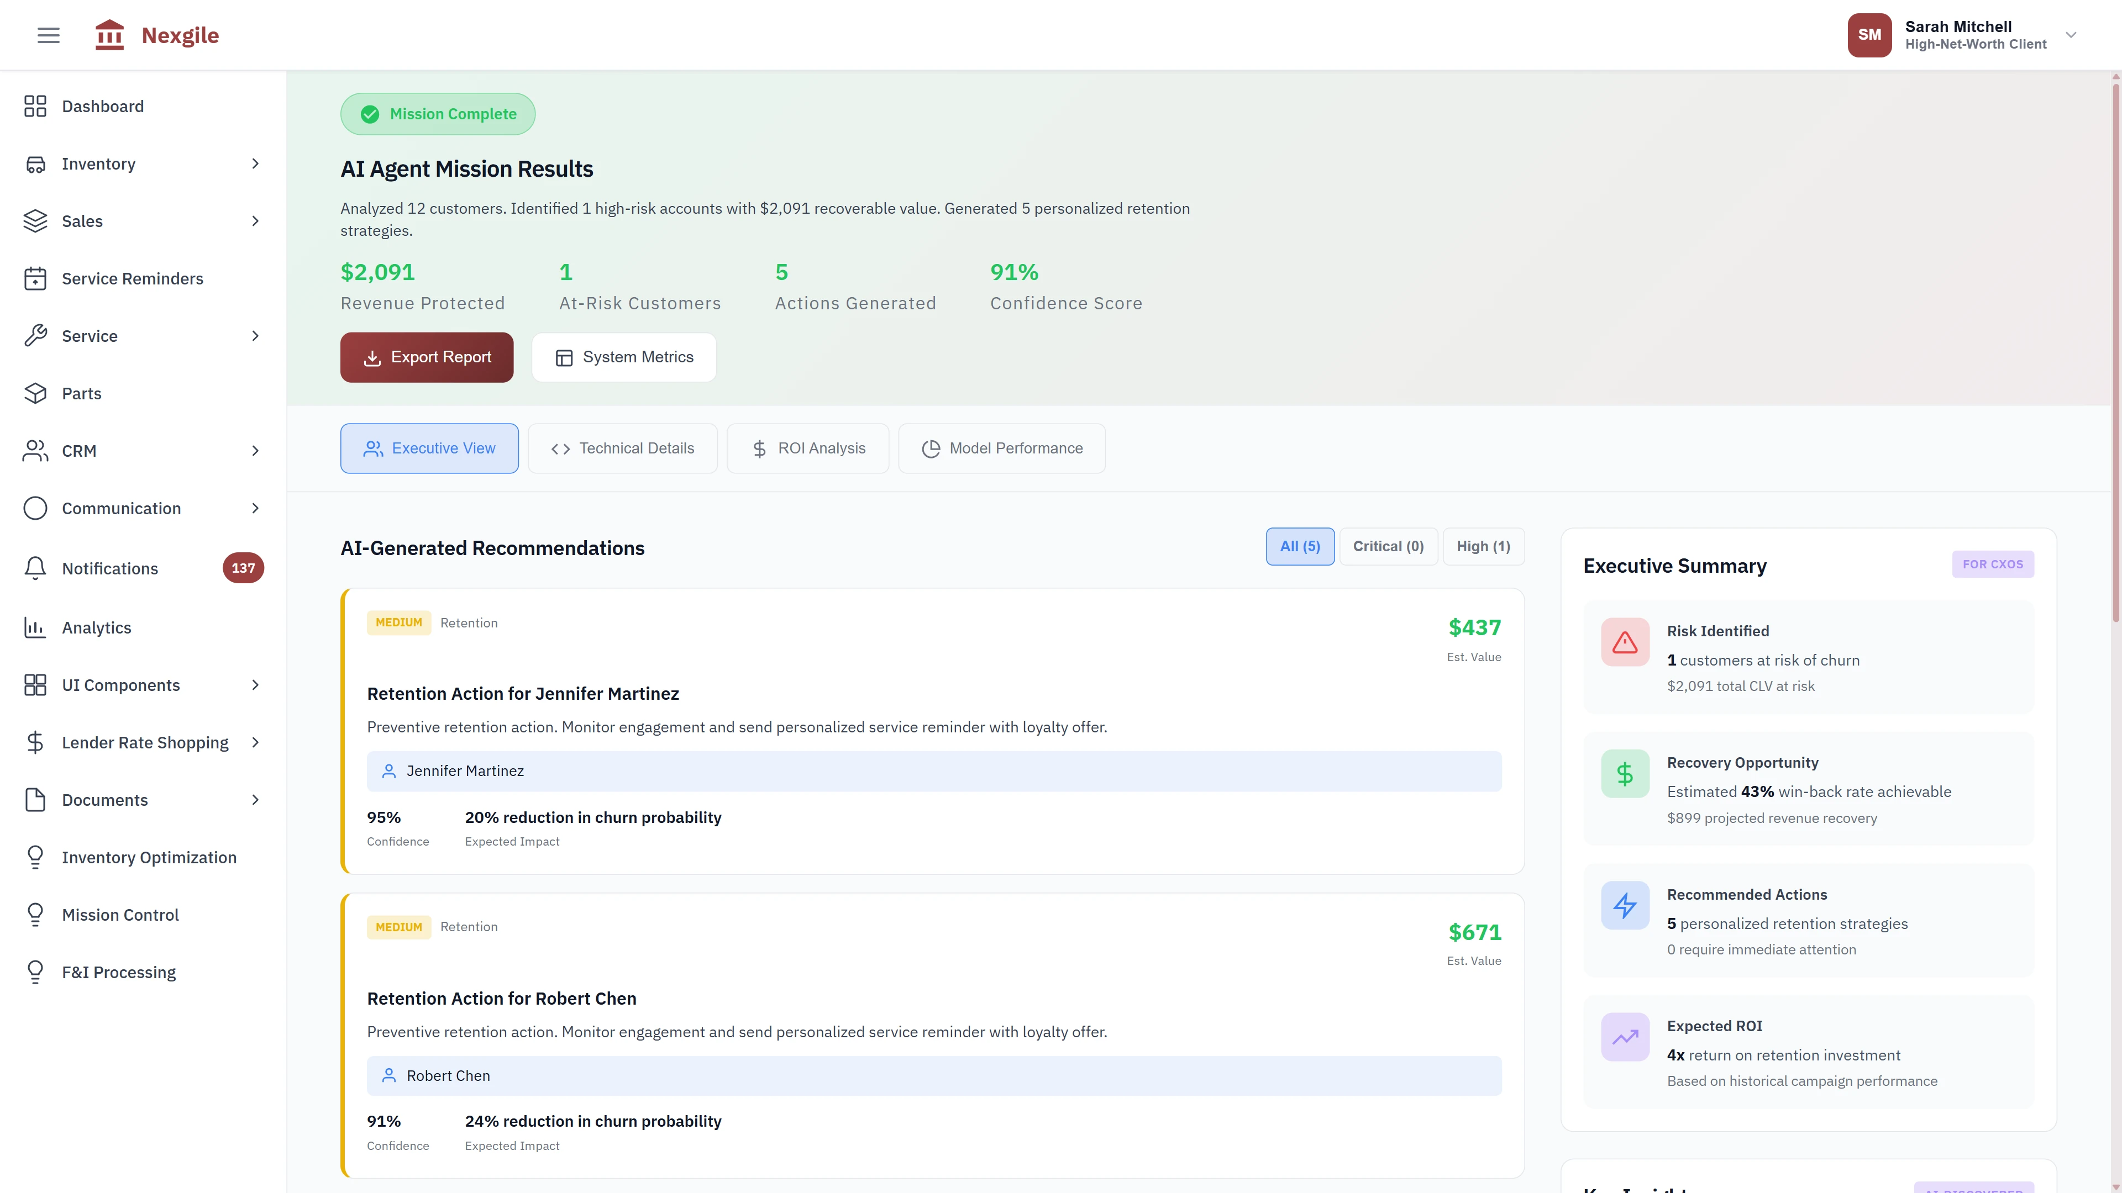Open the hamburger navigation menu

[48, 35]
